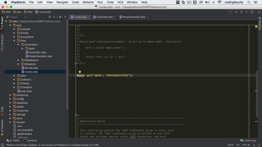Open macOS Spotlight search icon
262x147 pixels.
tap(249, 2)
